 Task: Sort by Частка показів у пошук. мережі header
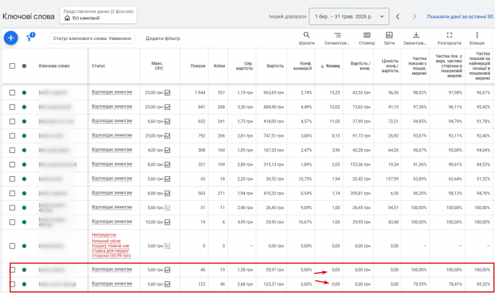coord(418,66)
